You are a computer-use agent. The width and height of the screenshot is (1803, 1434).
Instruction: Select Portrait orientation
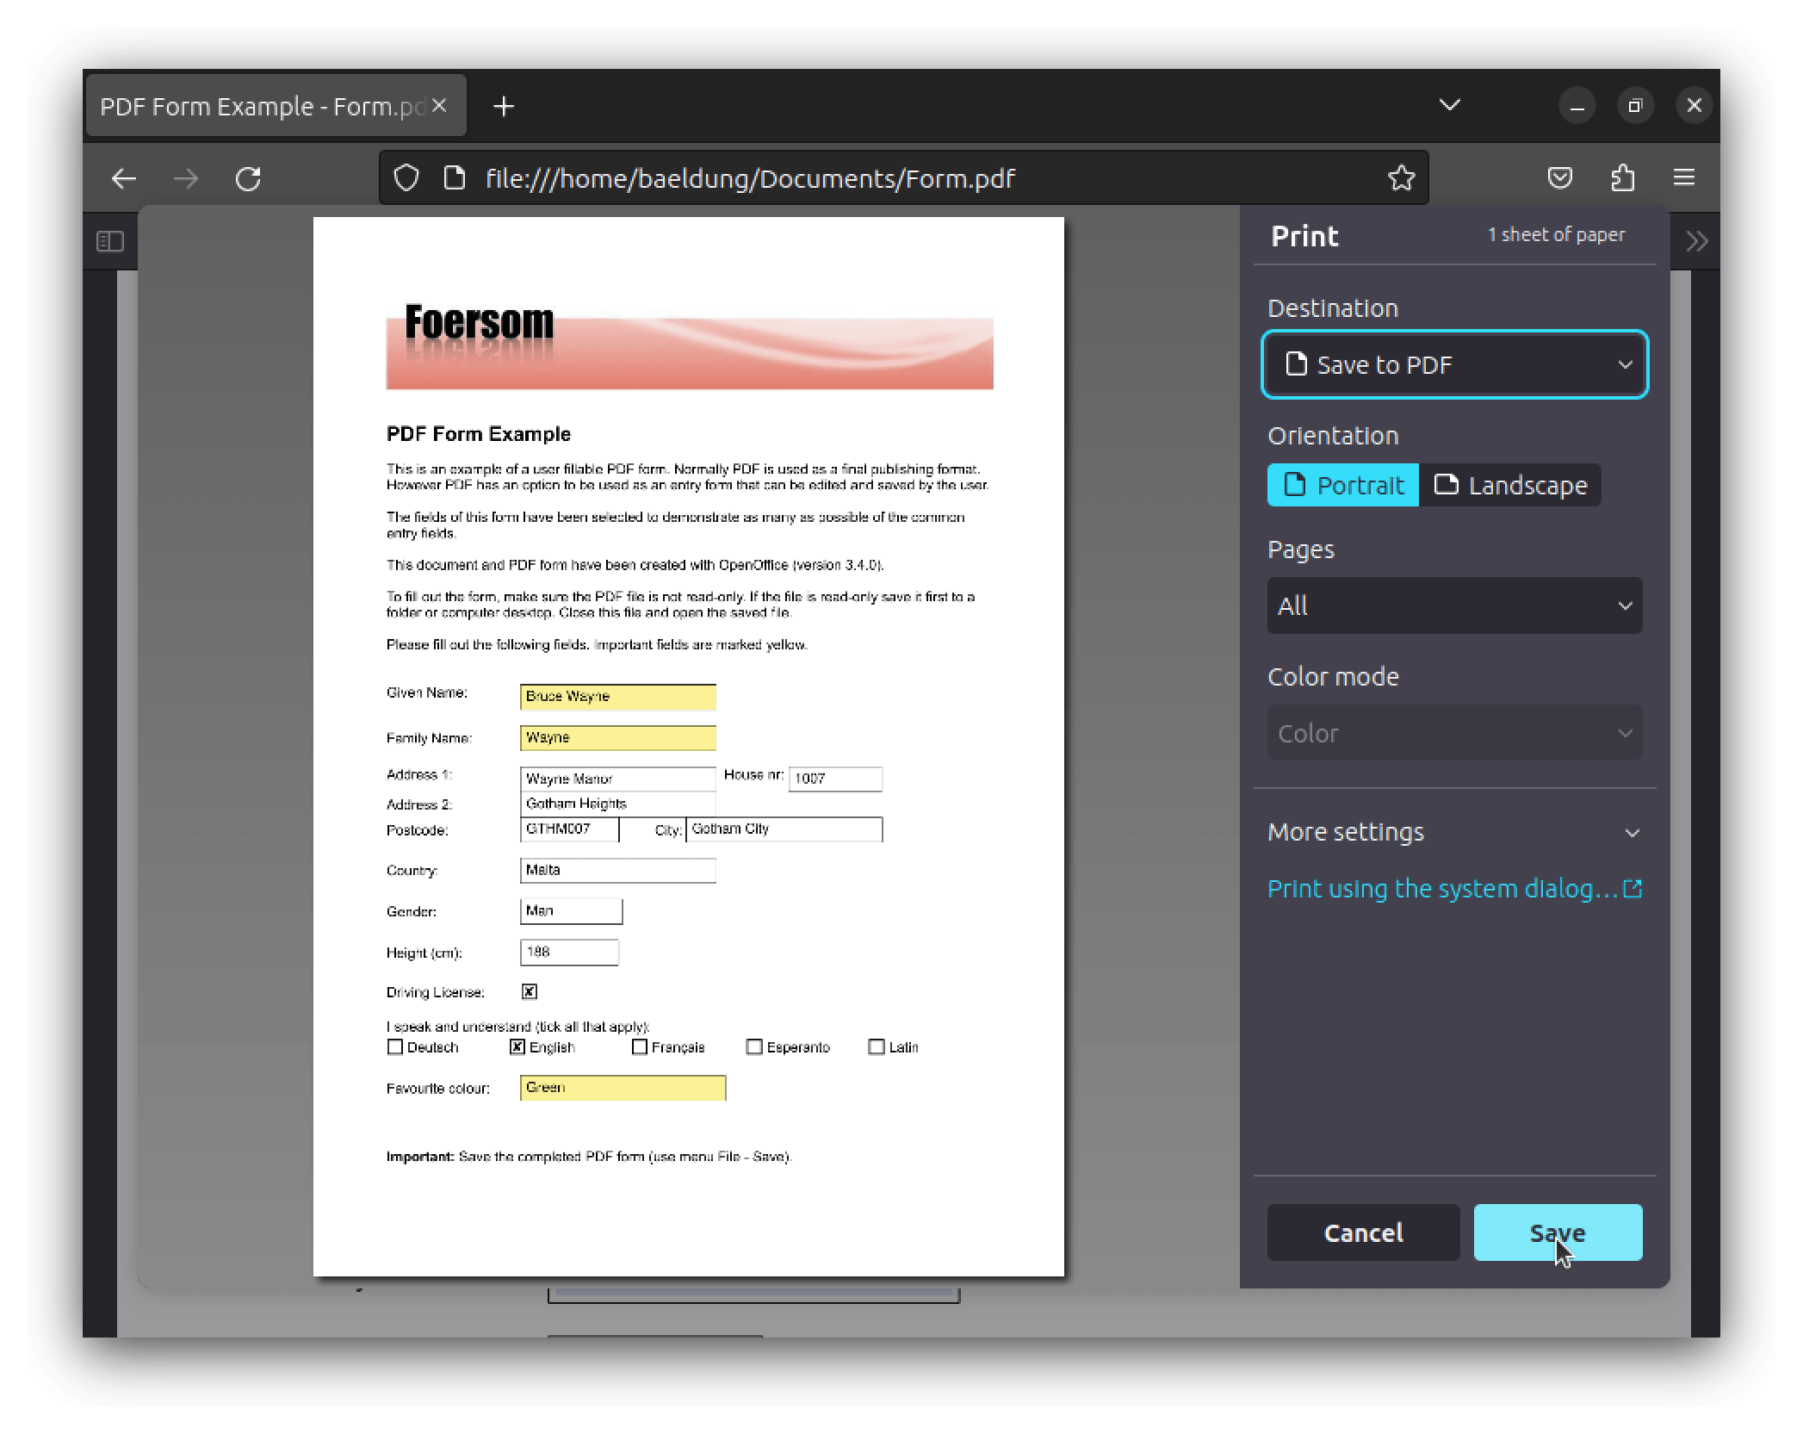coord(1342,485)
